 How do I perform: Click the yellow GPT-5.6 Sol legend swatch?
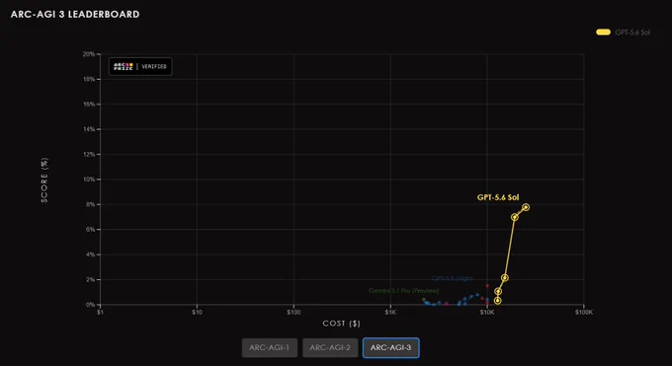point(603,33)
